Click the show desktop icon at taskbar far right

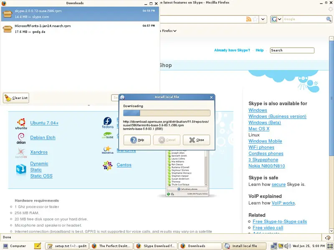pyautogui.click(x=330, y=246)
